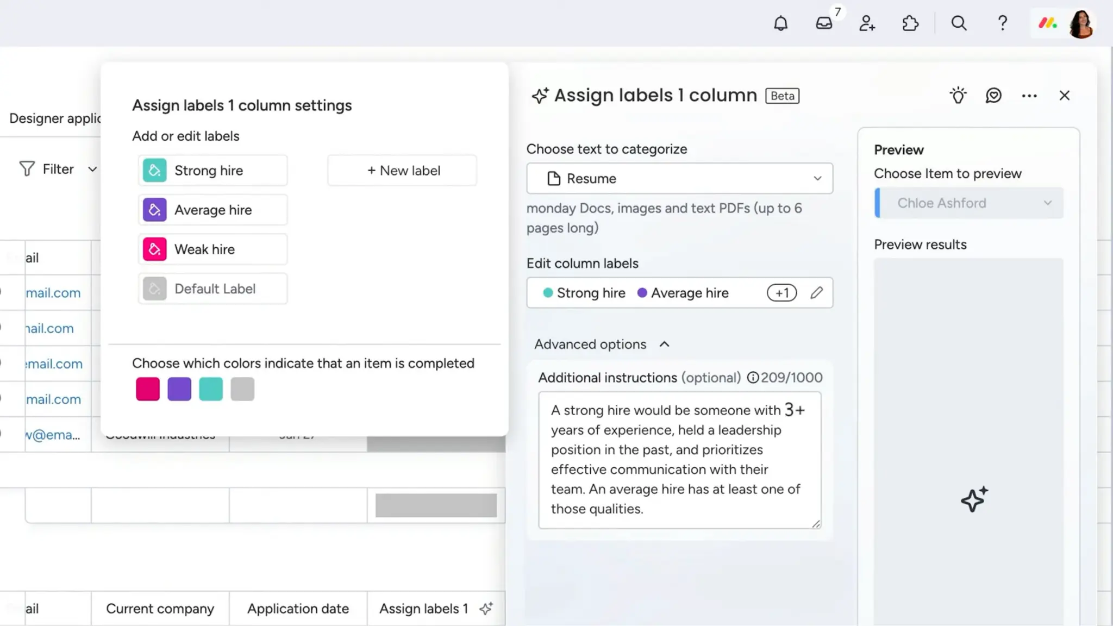Open the Resume text source dropdown
Screen dimensions: 1113x626
[679, 178]
